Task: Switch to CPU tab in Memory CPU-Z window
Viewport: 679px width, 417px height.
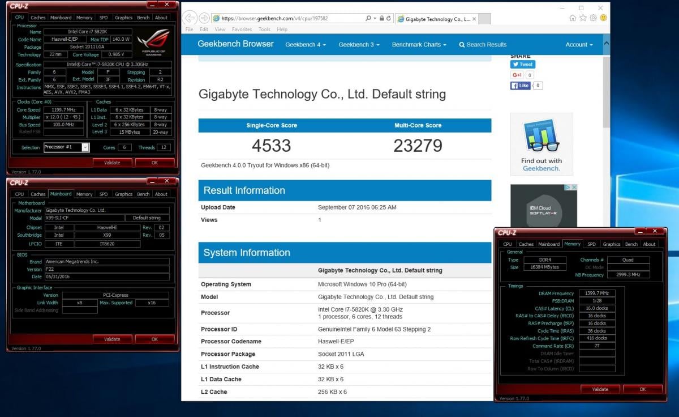Action: coord(508,244)
